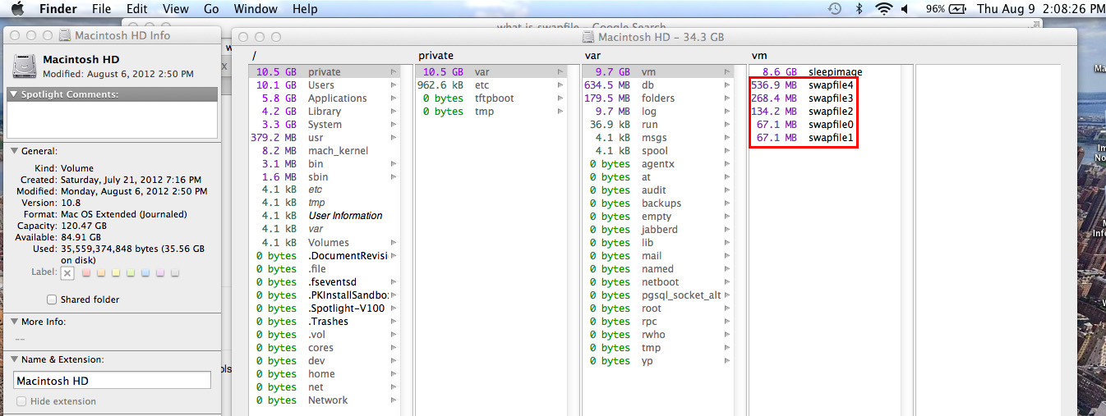Image resolution: width=1106 pixels, height=416 pixels.
Task: Open the Finder menu
Action: click(x=58, y=9)
